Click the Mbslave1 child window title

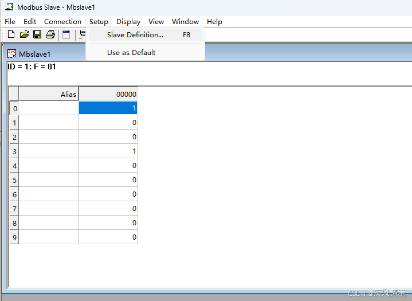(35, 54)
